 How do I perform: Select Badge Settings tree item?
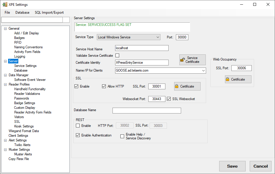pyautogui.click(x=24, y=103)
